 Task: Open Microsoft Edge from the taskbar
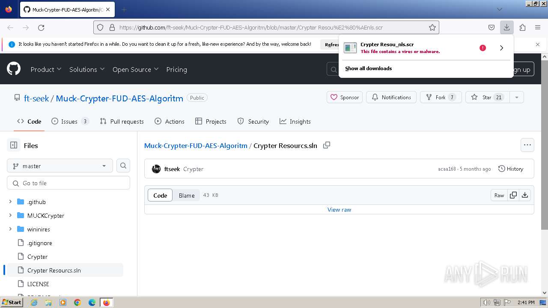click(92, 302)
